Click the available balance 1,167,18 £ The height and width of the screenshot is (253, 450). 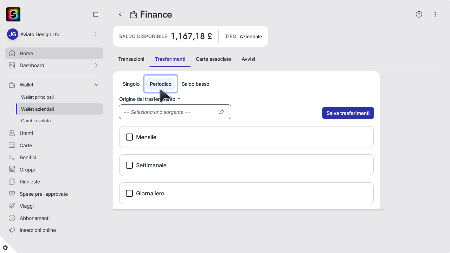[191, 36]
